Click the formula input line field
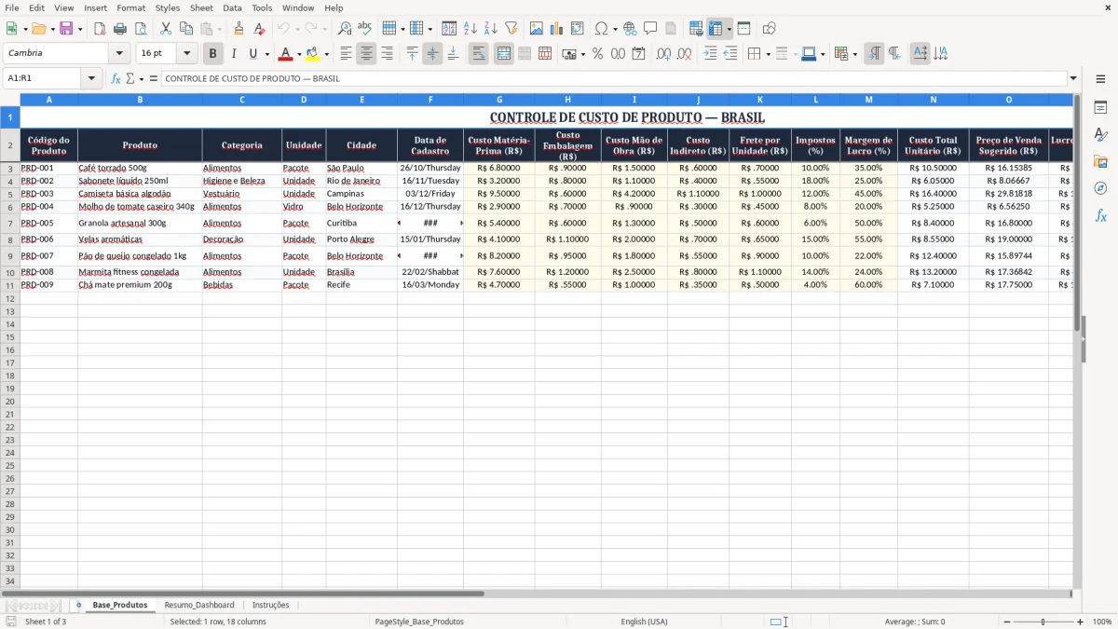The height and width of the screenshot is (629, 1118). pos(614,79)
